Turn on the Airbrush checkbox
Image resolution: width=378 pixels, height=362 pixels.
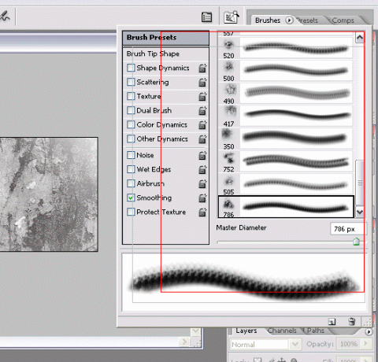tap(131, 183)
